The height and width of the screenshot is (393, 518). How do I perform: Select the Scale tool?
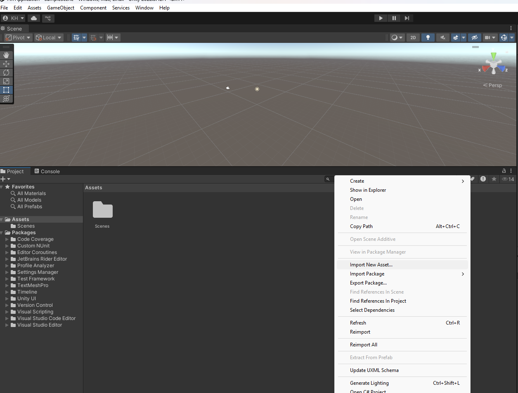(6, 81)
